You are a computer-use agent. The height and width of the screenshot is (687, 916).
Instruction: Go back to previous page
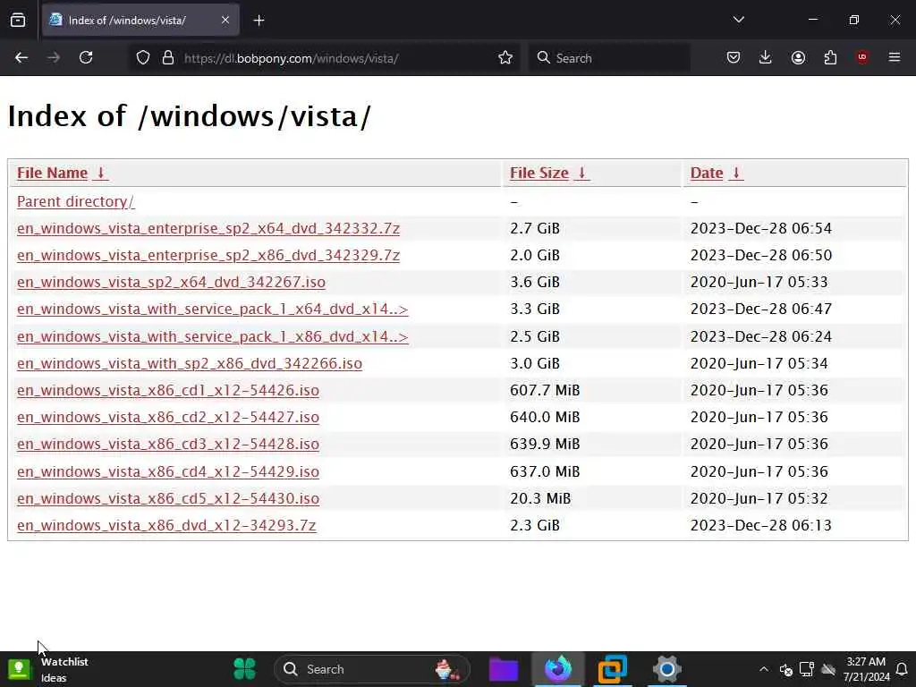coord(21,58)
